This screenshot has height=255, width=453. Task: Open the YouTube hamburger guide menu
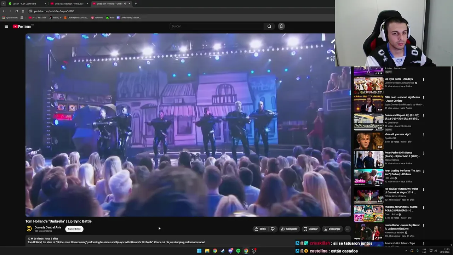point(6,26)
